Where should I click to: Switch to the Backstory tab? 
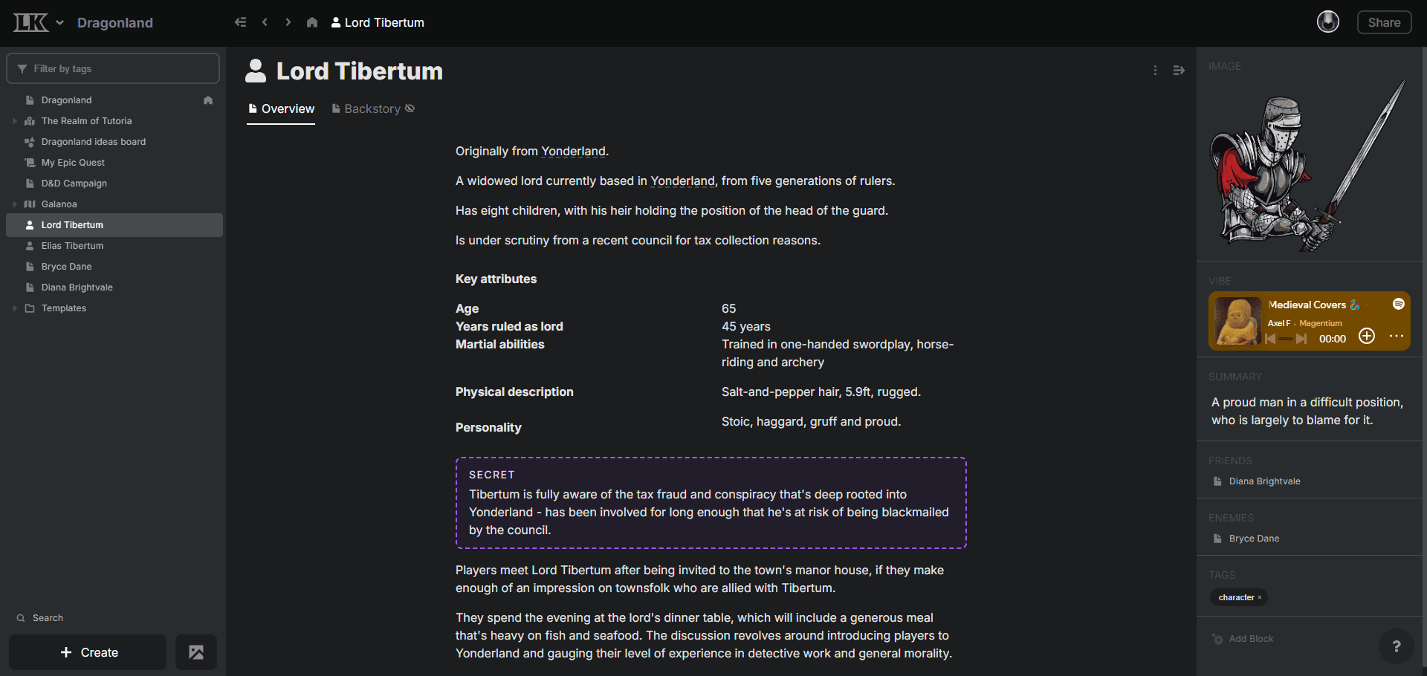[x=373, y=108]
